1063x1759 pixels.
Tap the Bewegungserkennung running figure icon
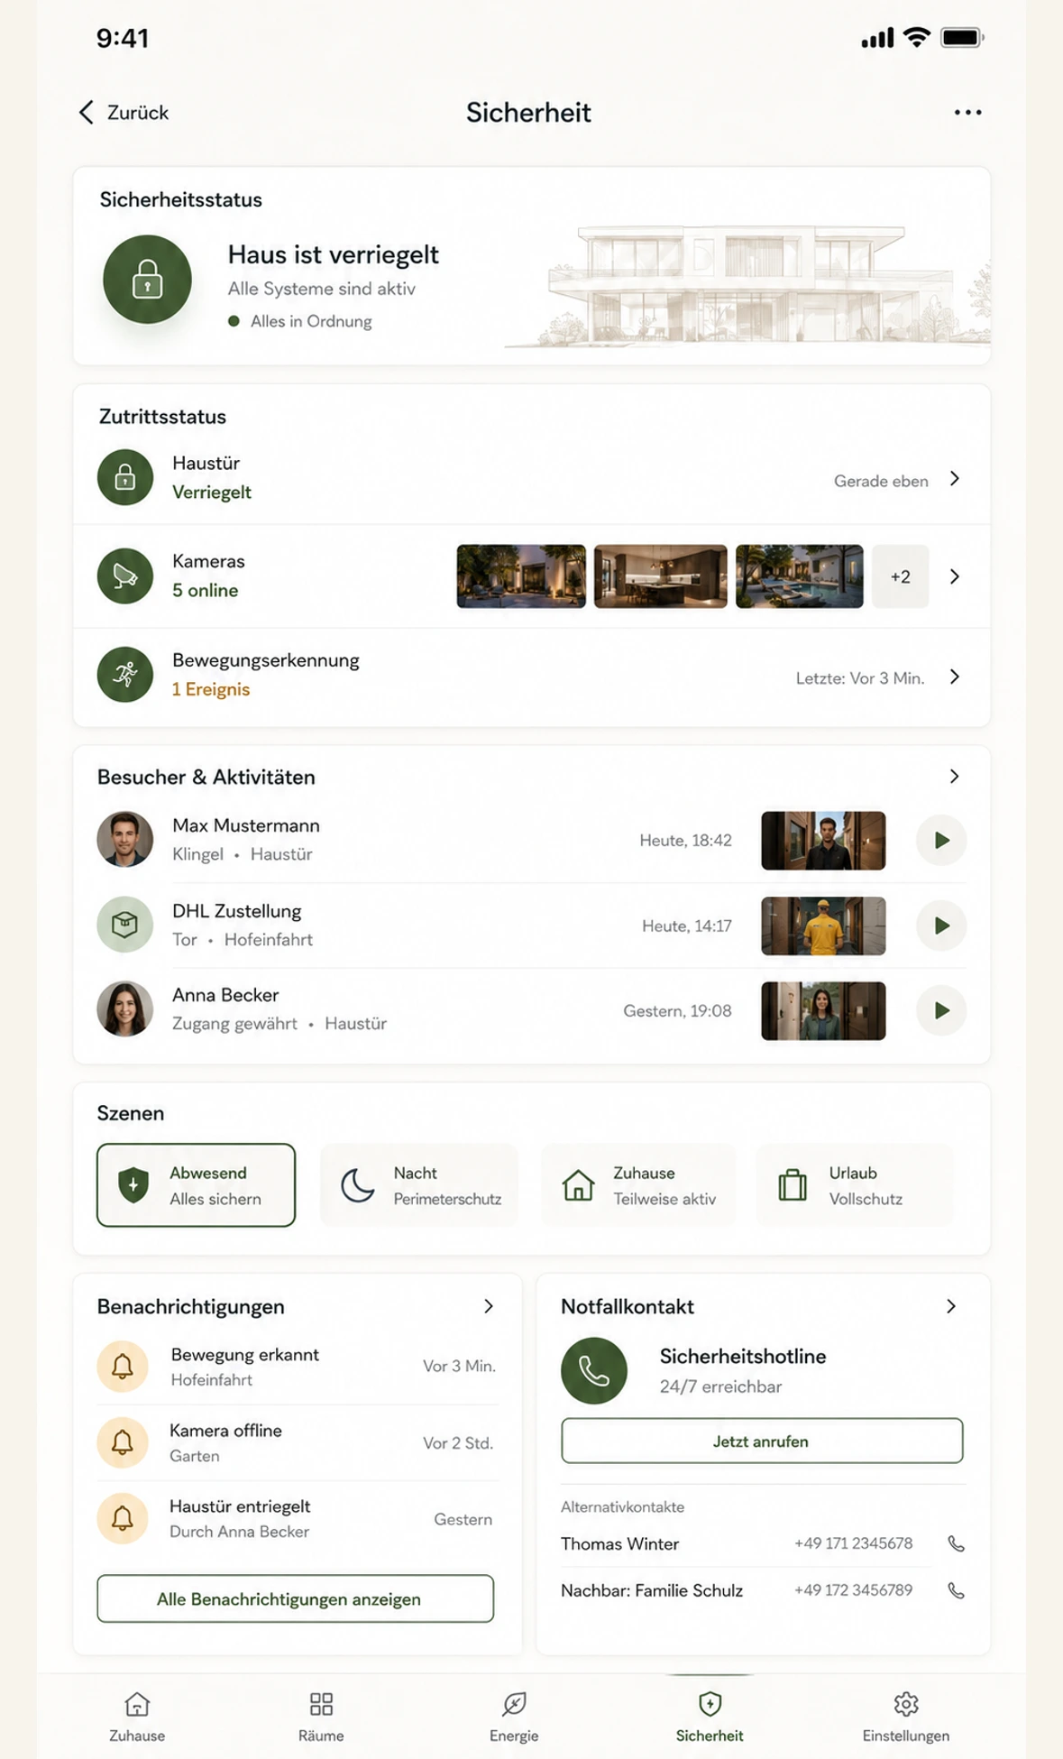(x=125, y=674)
